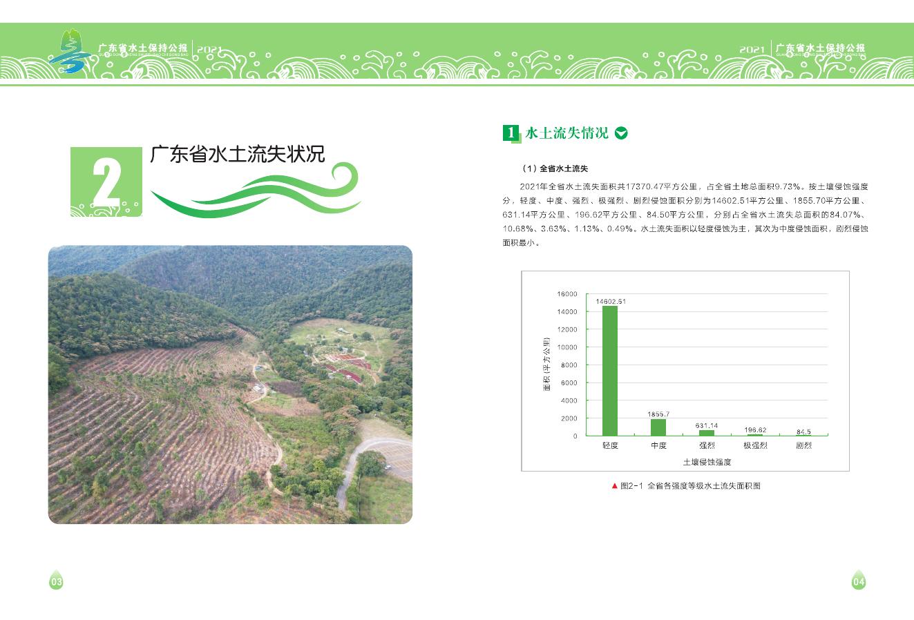This screenshot has width=914, height=620.
Task: Click the page 03 droplet marker
Action: click(x=56, y=581)
